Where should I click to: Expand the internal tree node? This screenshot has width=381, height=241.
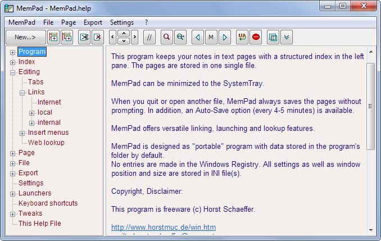point(31,123)
